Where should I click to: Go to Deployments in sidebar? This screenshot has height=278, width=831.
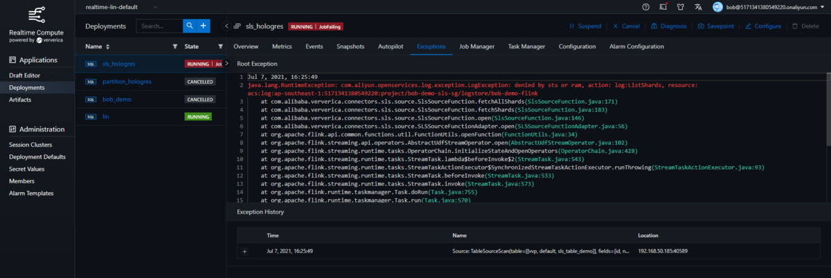[x=26, y=88]
